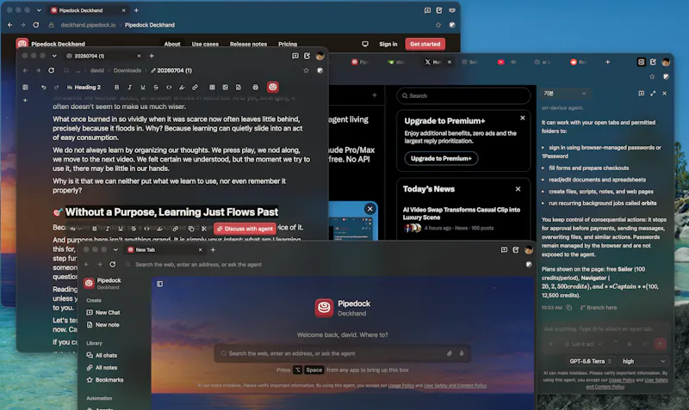Expand tab list chevron in note window
Screen dimensions: 689x410
(54, 56)
